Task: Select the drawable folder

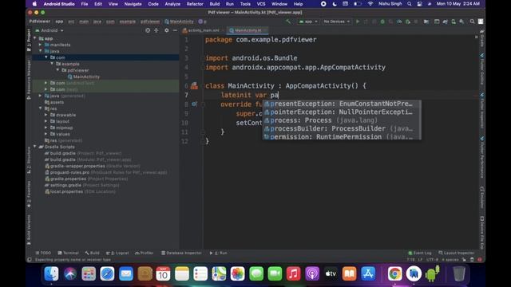Action: point(63,115)
